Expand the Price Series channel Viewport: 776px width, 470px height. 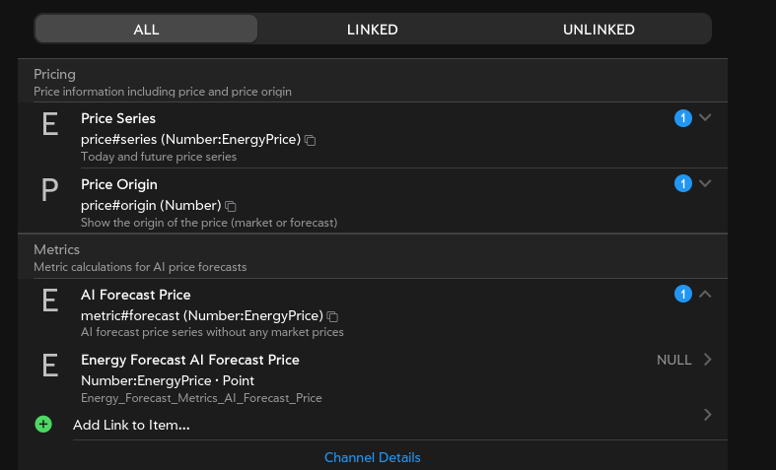click(x=705, y=117)
